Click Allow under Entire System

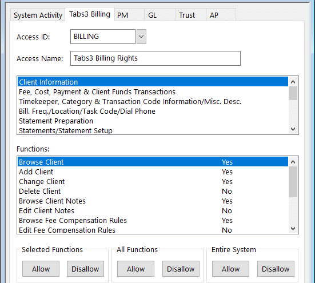tap(230, 269)
